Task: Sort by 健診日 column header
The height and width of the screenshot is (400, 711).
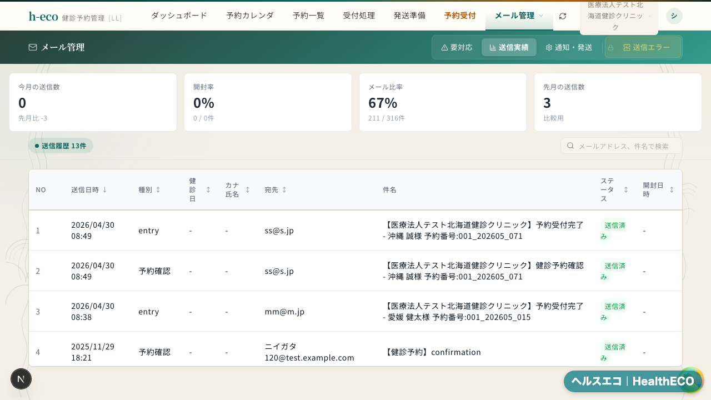Action: pos(200,189)
